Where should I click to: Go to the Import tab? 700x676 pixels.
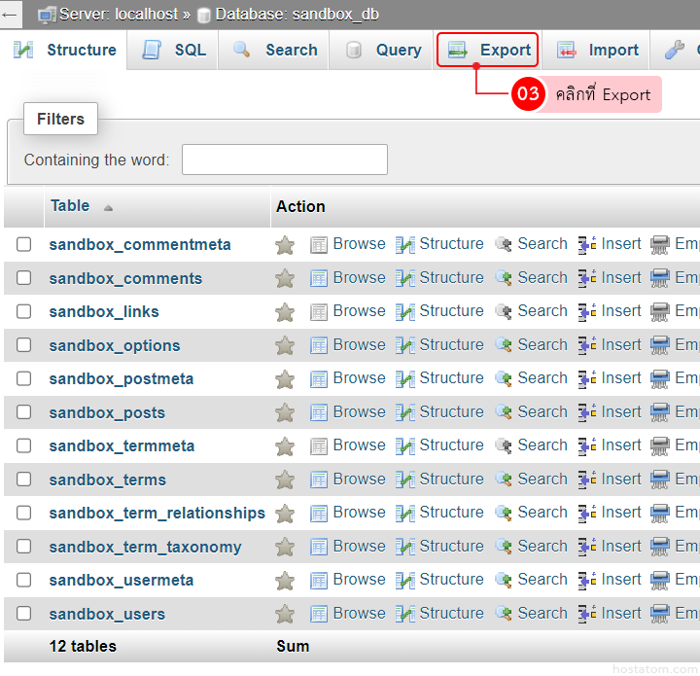(x=598, y=51)
